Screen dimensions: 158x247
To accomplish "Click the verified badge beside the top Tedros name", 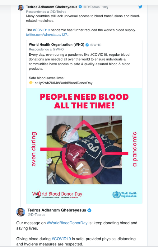I will pyautogui.click(x=80, y=7).
